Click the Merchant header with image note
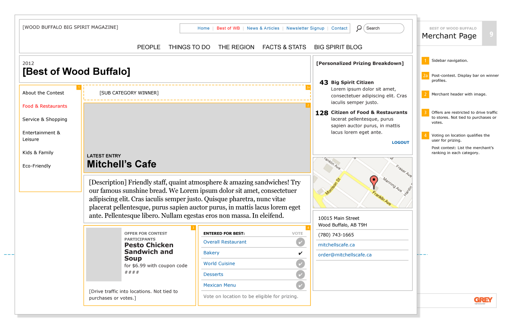This screenshot has height=329, width=509. 459,94
